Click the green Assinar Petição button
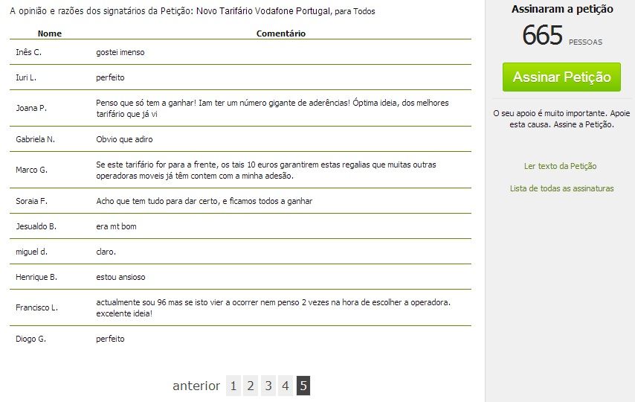 (561, 77)
